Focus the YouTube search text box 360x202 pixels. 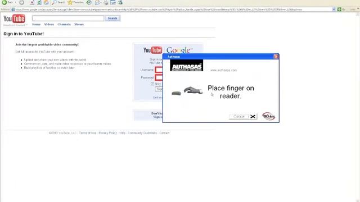click(x=68, y=19)
